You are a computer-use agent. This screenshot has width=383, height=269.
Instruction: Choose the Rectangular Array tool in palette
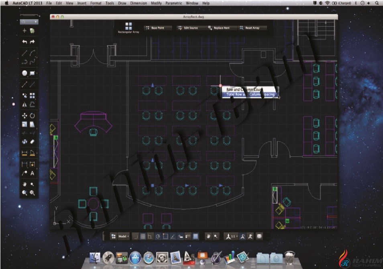pyautogui.click(x=32, y=95)
